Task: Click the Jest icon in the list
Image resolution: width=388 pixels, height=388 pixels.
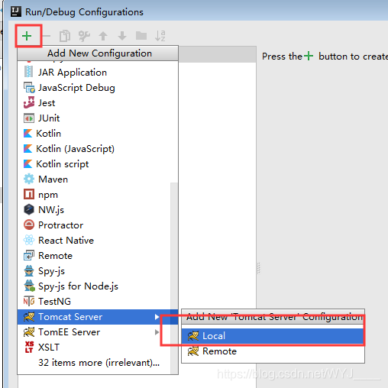Action: coord(29,102)
